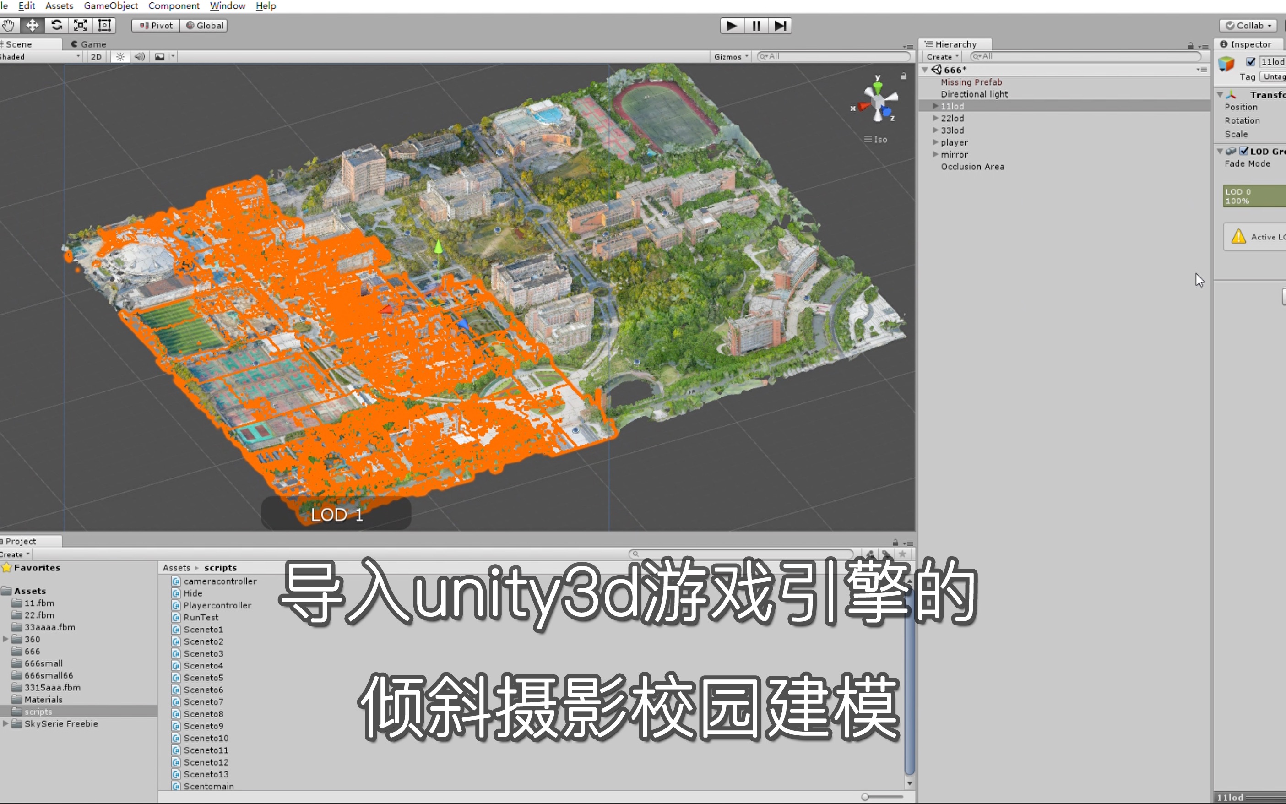Expand the player object in Hierarchy
1286x804 pixels.
click(936, 142)
